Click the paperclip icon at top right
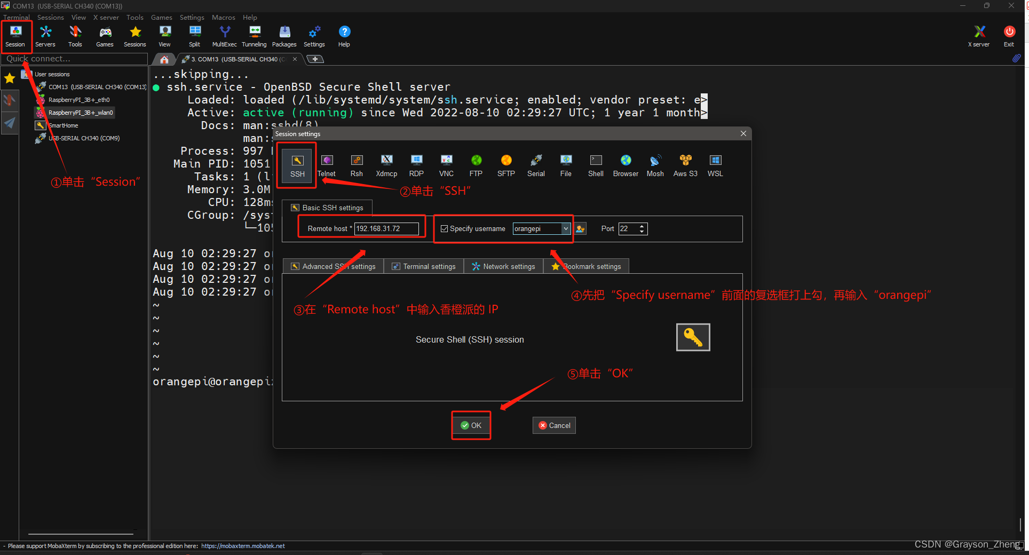Image resolution: width=1029 pixels, height=555 pixels. click(1017, 58)
